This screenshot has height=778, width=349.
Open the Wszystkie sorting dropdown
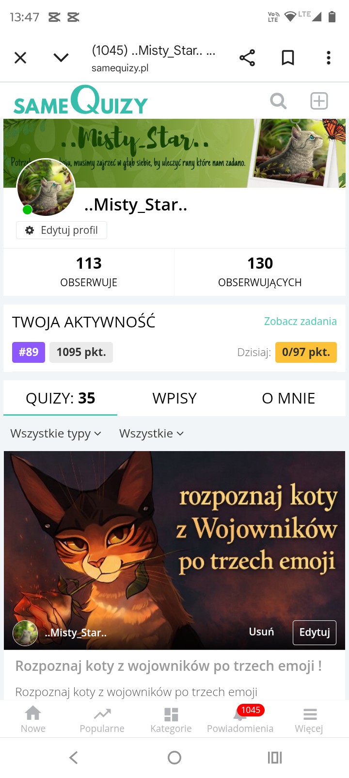coord(152,434)
